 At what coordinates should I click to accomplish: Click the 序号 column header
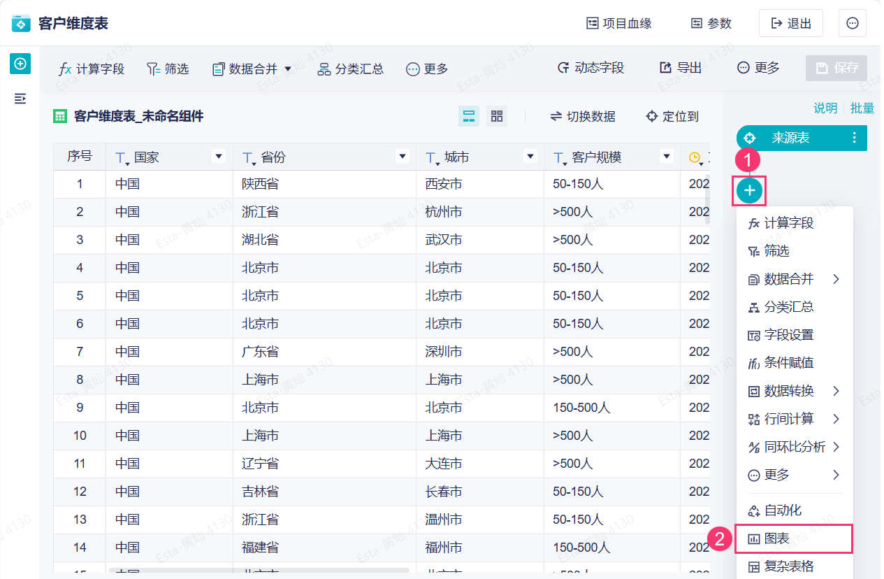[x=80, y=157]
